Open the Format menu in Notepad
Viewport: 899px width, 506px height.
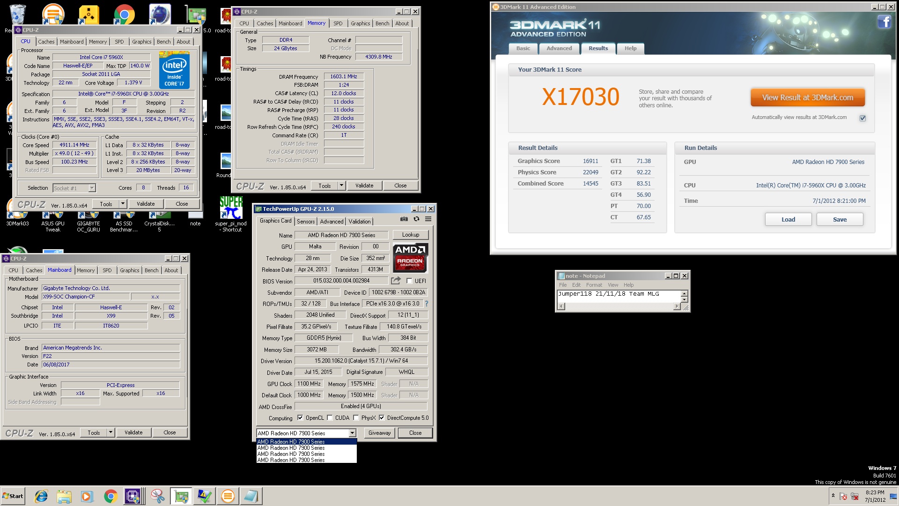point(594,285)
